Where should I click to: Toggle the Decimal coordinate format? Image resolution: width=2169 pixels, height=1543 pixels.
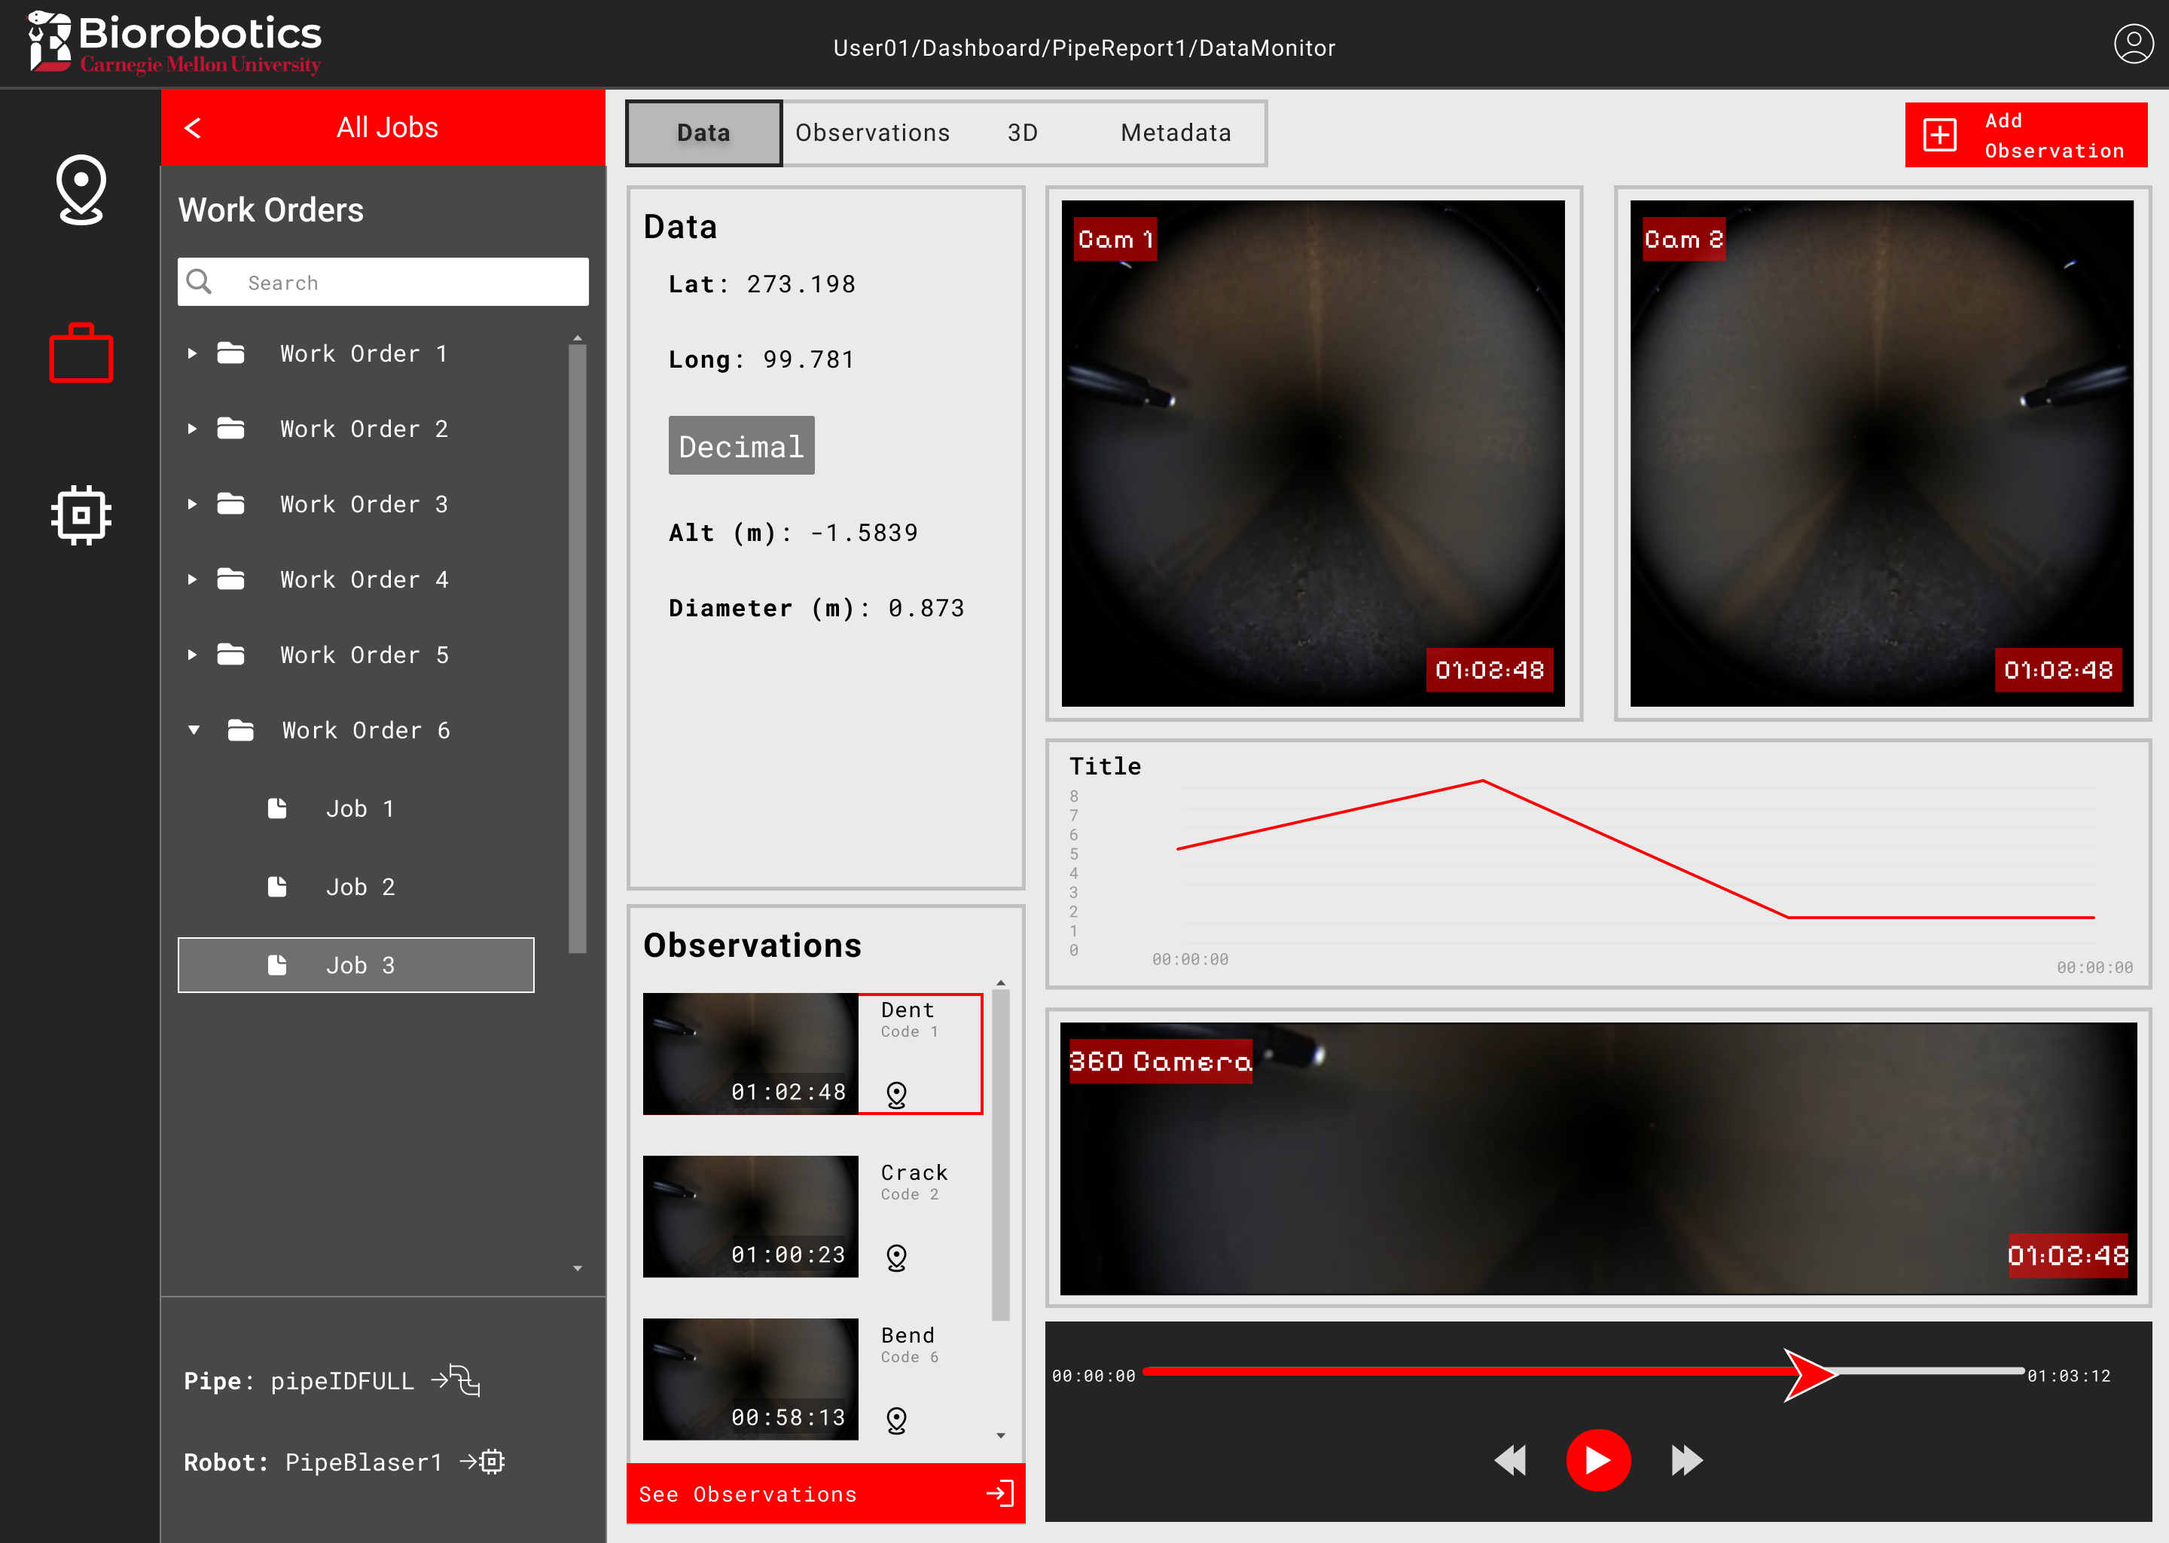[x=741, y=445]
